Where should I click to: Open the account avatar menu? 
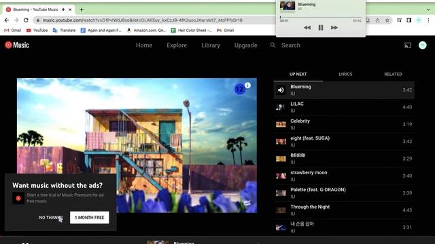(x=423, y=45)
